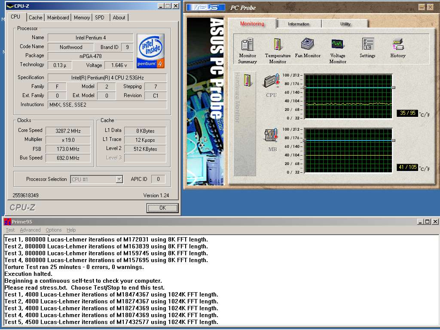The height and width of the screenshot is (330, 440).
Task: Click the Core Speed value 3287.2 MHz
Action: pos(68,131)
